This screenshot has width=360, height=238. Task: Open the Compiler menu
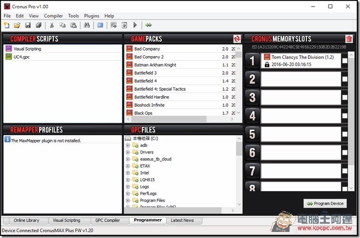point(53,16)
